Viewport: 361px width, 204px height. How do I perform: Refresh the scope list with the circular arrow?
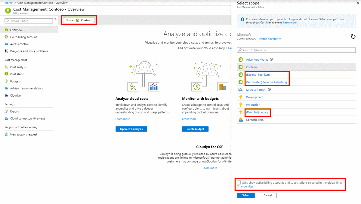[353, 37]
